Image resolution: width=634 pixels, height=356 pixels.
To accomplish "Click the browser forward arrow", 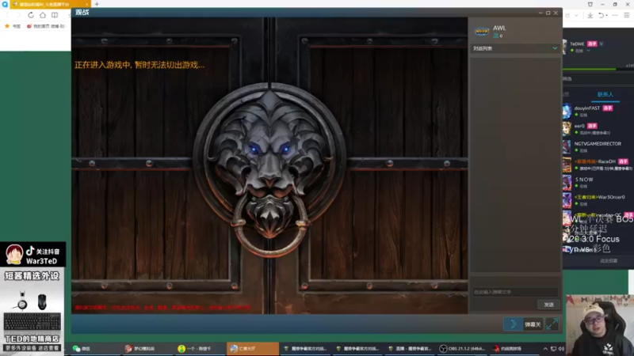I will [18, 15].
